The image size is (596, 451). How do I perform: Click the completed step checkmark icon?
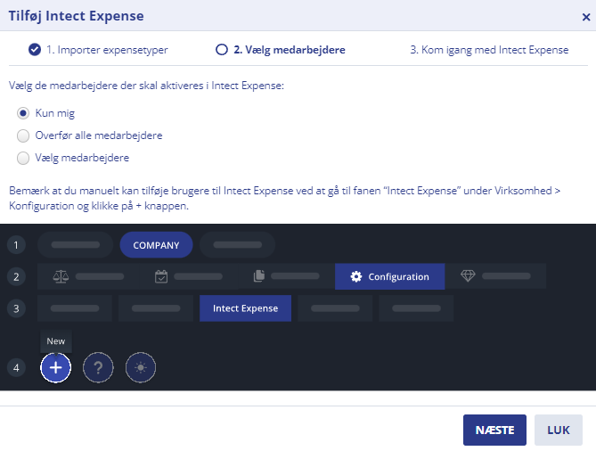coord(35,50)
